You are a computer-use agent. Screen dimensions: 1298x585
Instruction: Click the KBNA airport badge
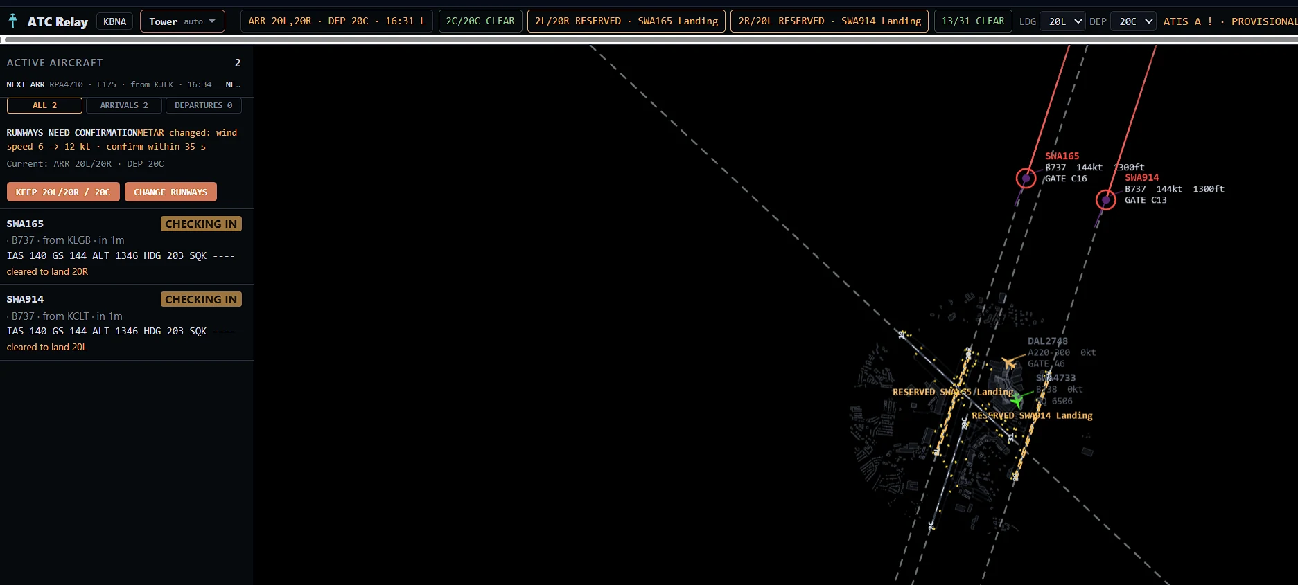tap(114, 21)
